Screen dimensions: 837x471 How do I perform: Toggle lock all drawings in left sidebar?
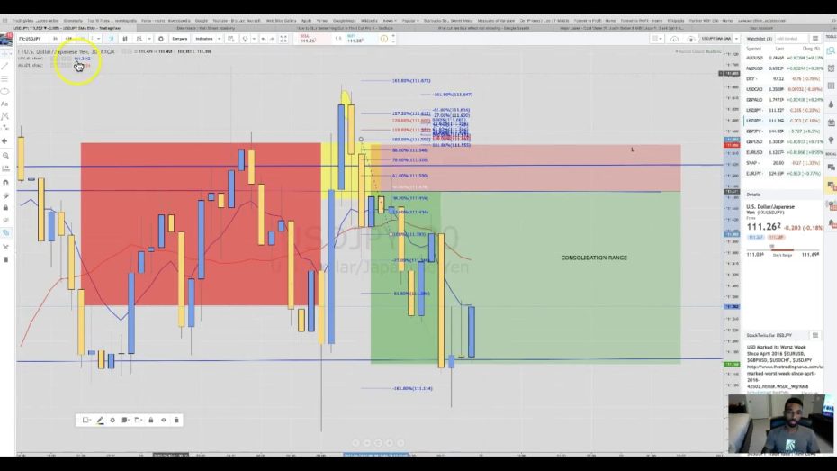click(x=5, y=207)
